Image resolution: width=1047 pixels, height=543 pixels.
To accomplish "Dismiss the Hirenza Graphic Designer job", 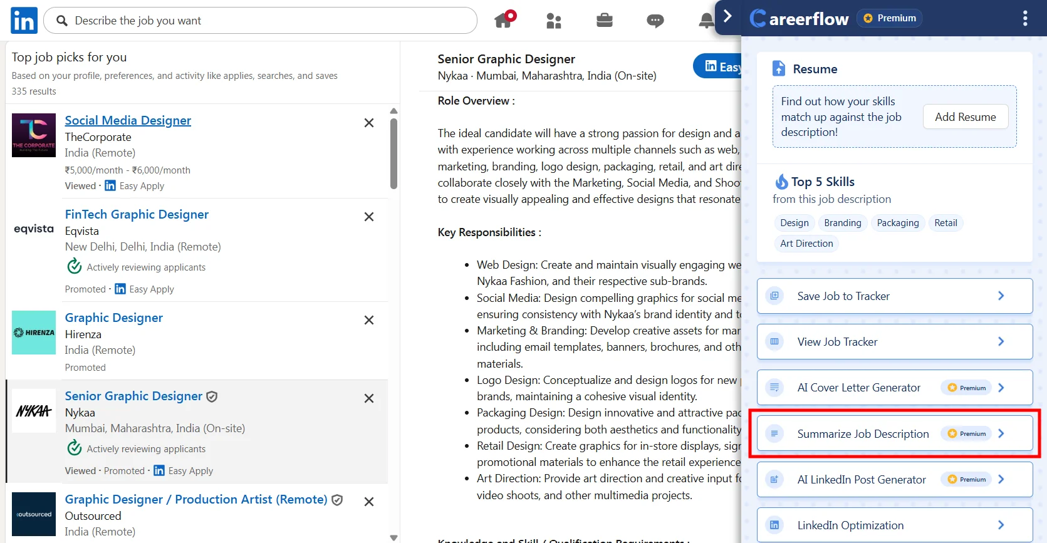I will click(369, 320).
